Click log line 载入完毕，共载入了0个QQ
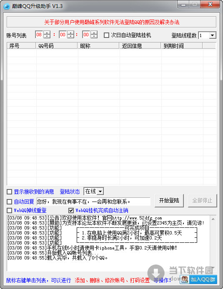This screenshot has height=289, width=223. [58, 258]
